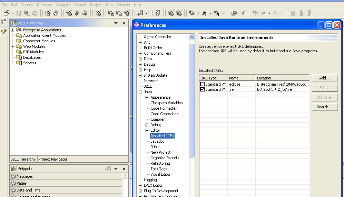Open the Navigate menu

pos(63,4)
